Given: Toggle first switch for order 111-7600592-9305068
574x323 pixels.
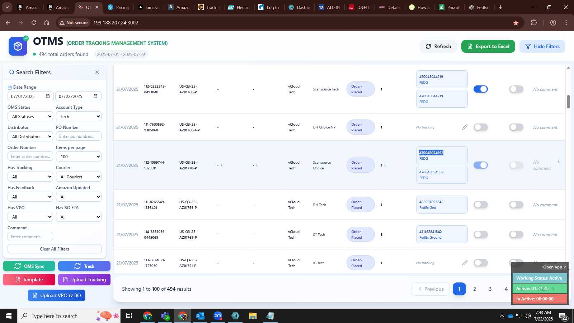Looking at the screenshot, I should [481, 127].
